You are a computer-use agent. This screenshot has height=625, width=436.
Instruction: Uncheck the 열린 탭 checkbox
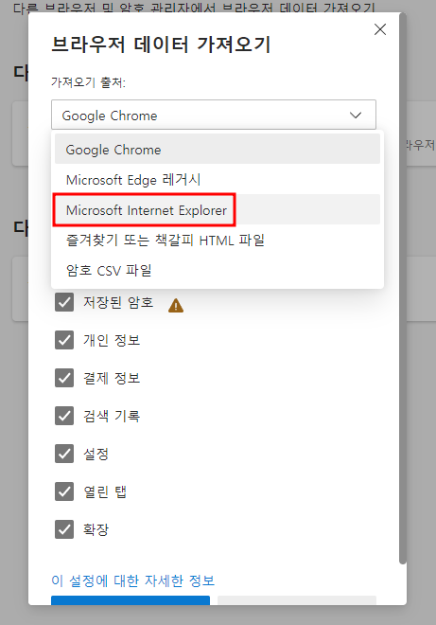coord(64,491)
